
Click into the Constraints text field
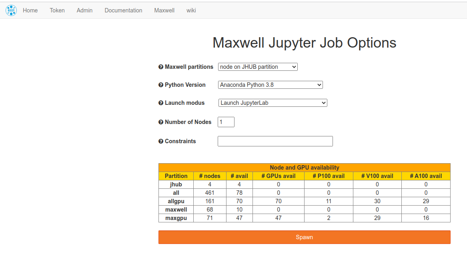click(x=275, y=141)
